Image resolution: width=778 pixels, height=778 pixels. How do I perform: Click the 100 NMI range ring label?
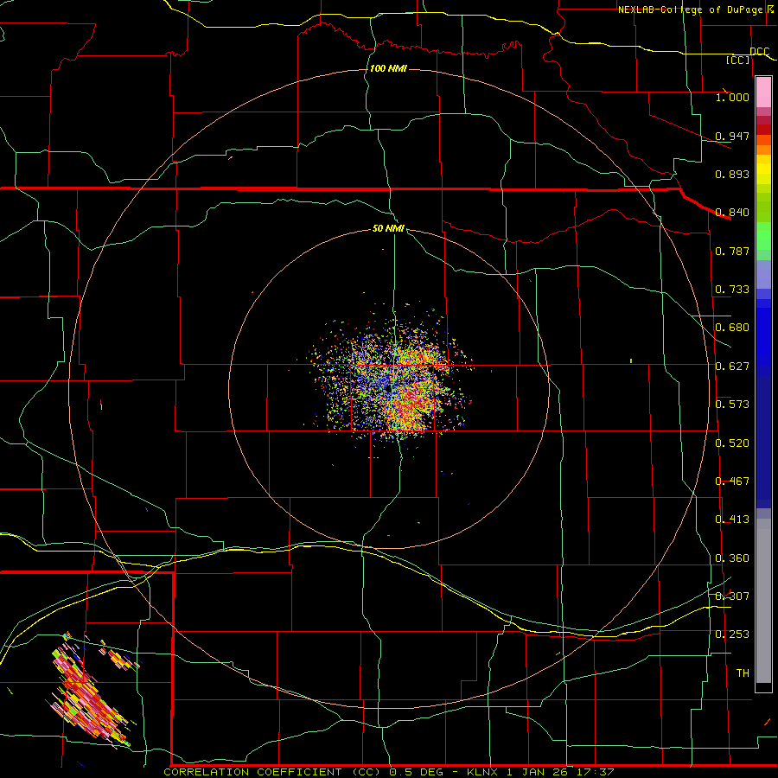(388, 68)
